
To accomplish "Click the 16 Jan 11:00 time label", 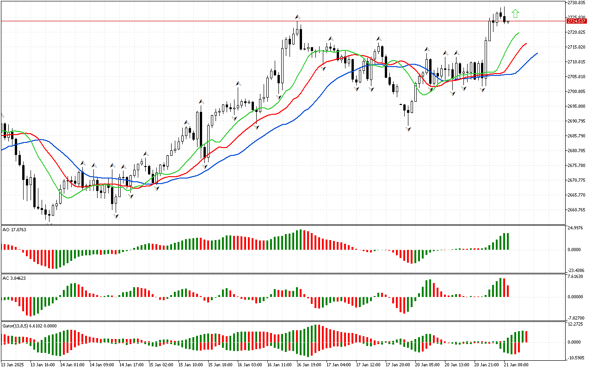I will pyautogui.click(x=280, y=365).
